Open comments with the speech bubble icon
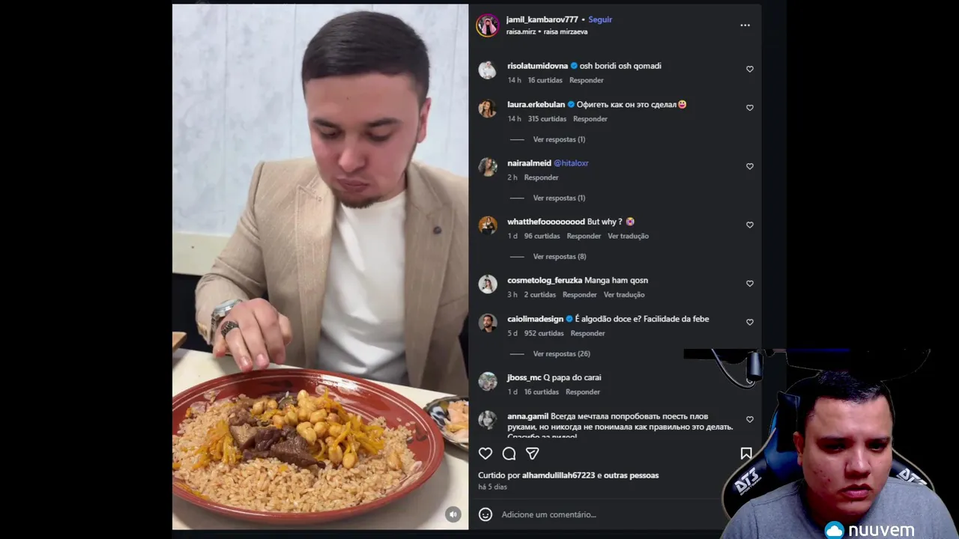 point(509,454)
